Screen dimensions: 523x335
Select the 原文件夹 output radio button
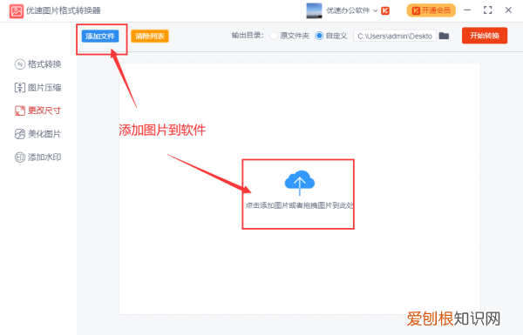(x=274, y=36)
